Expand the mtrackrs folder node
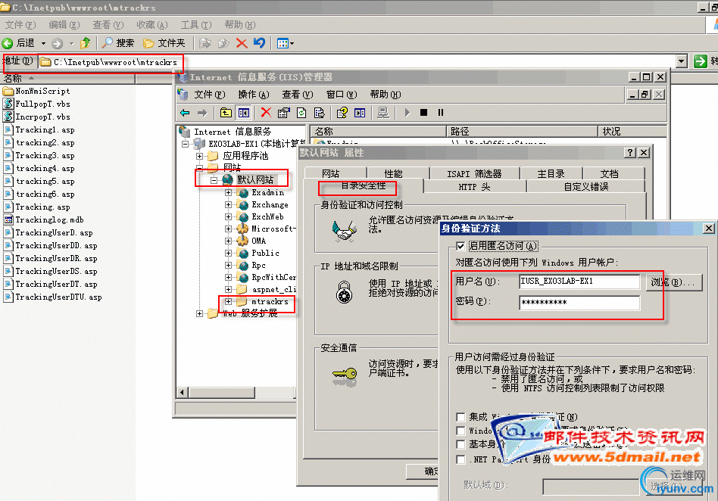The width and height of the screenshot is (718, 501). tap(228, 301)
